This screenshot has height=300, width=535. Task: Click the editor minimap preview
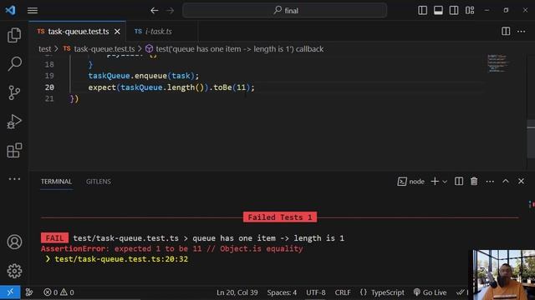[498, 63]
